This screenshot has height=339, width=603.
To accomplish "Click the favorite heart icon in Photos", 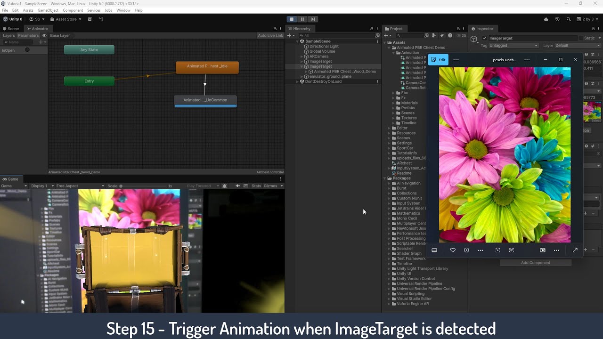I will point(453,250).
